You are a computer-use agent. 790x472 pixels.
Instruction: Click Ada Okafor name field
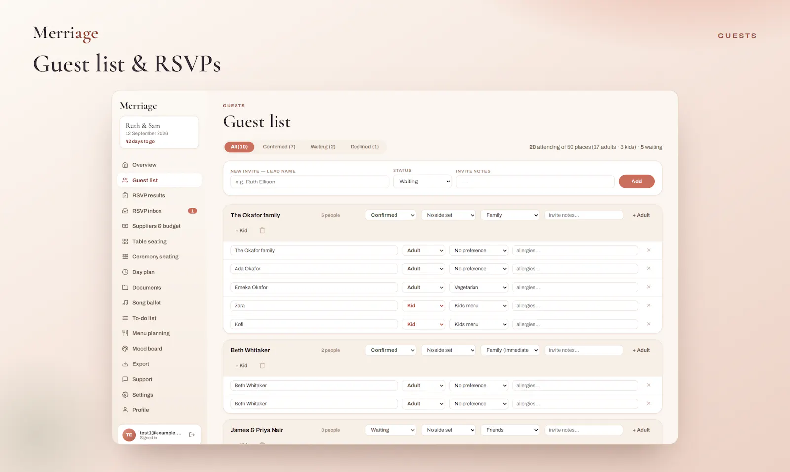coord(314,269)
